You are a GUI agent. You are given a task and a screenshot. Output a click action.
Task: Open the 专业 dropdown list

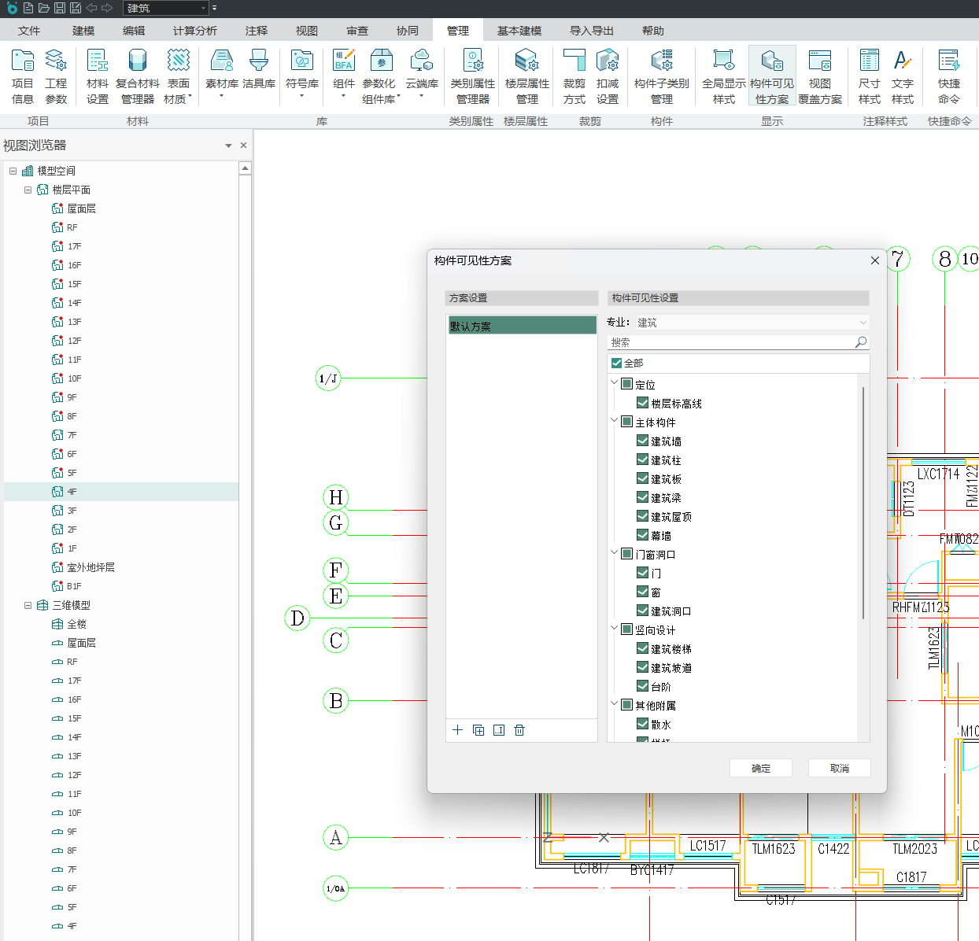752,323
